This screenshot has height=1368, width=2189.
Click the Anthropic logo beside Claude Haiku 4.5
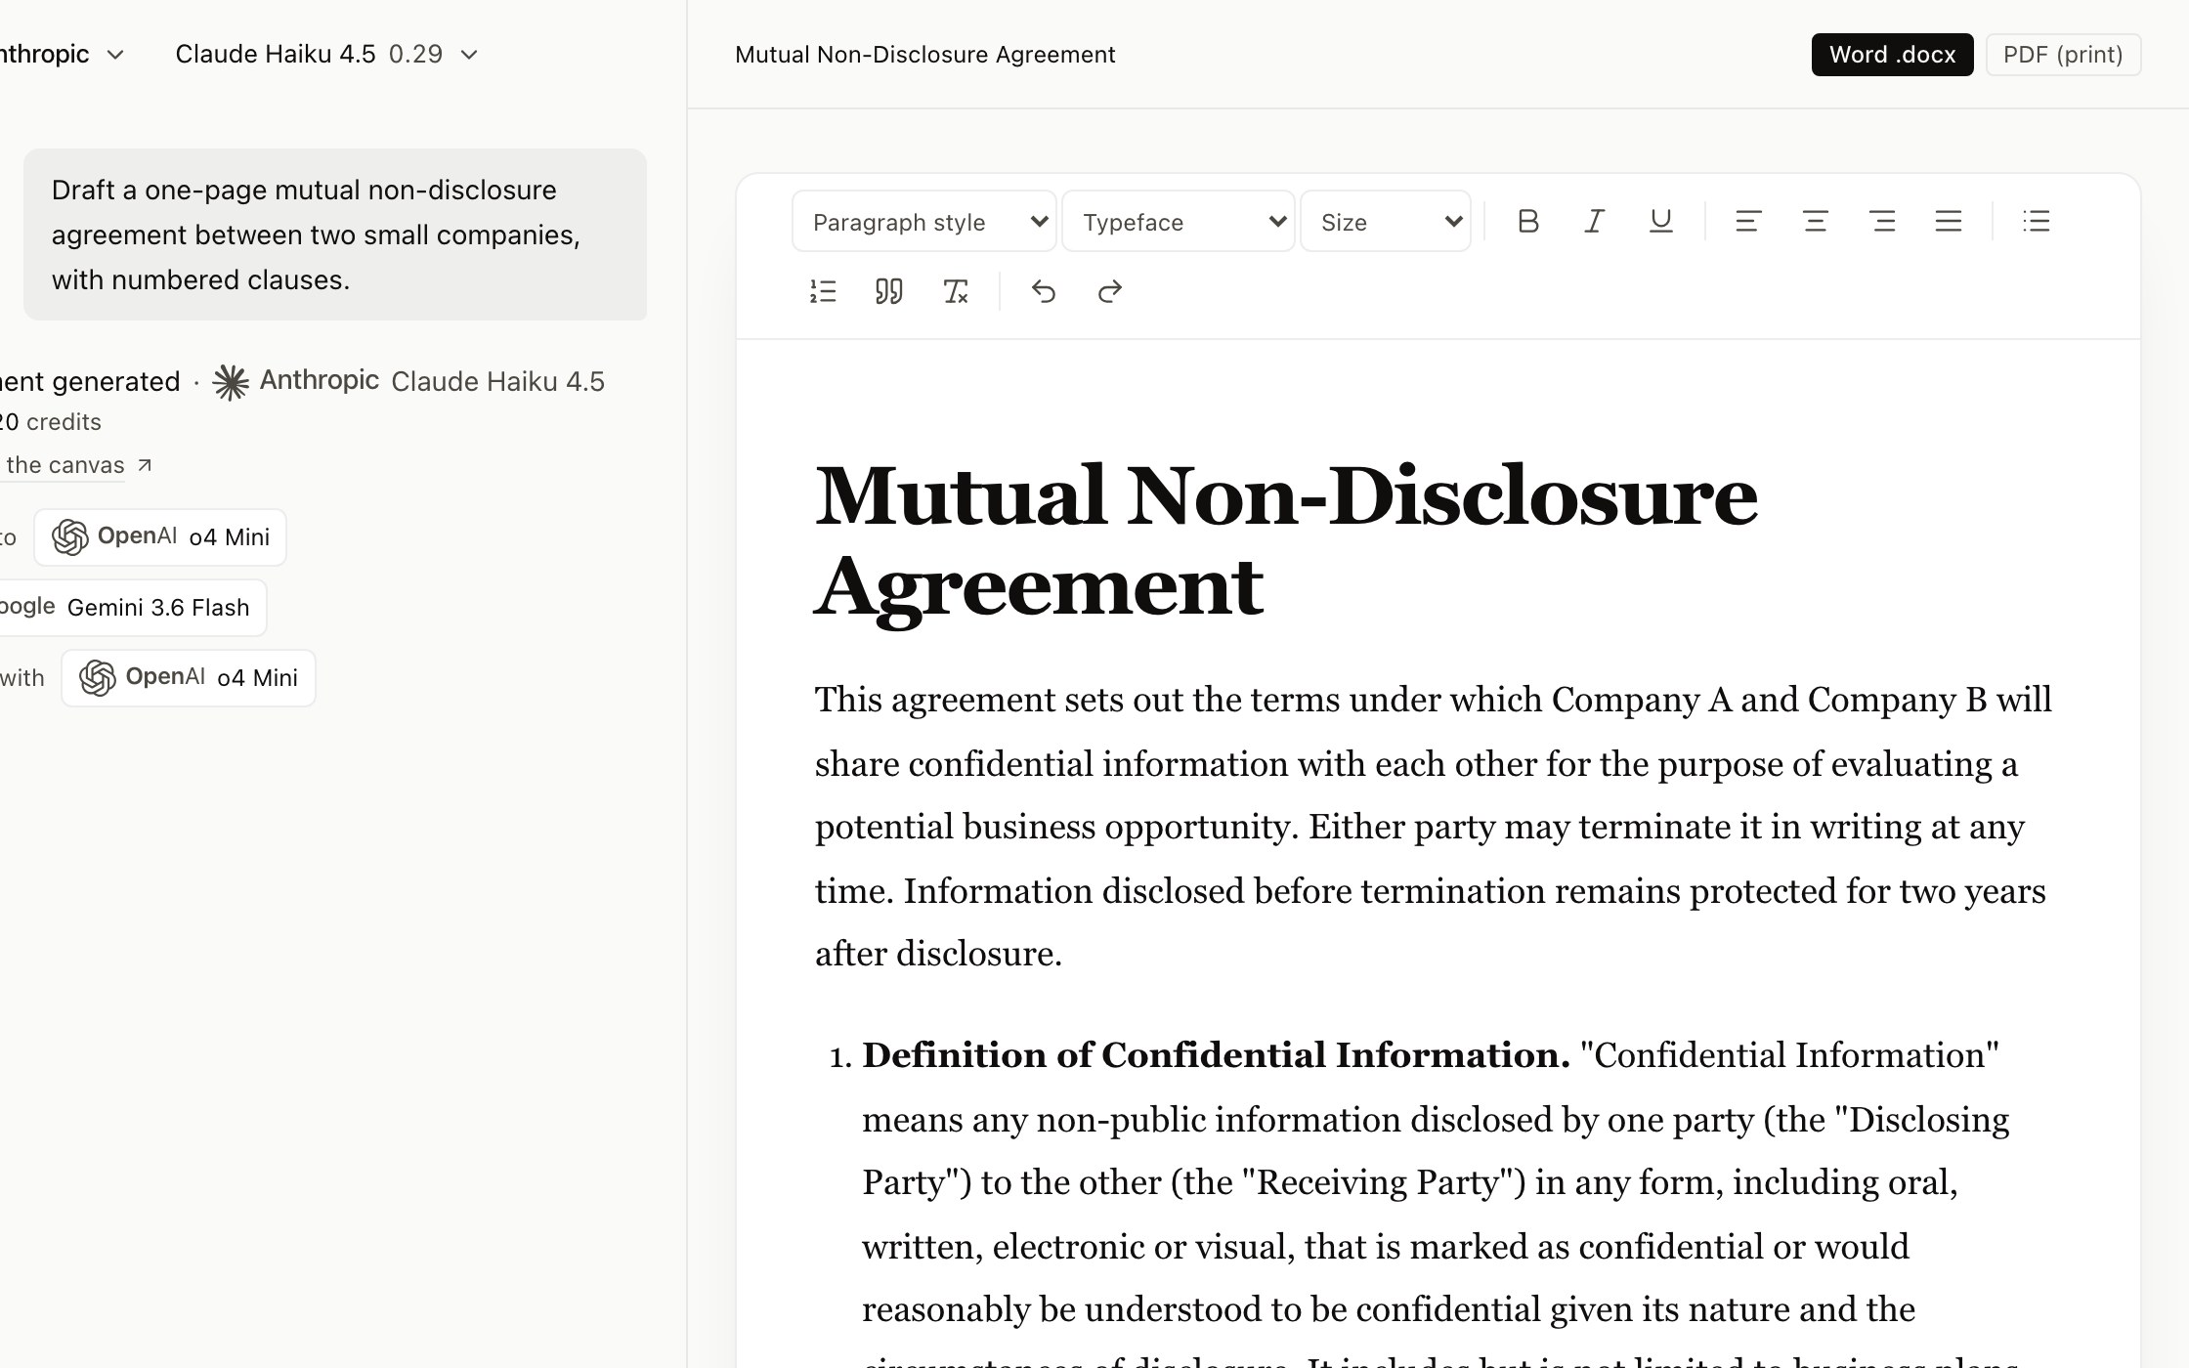[x=232, y=382]
